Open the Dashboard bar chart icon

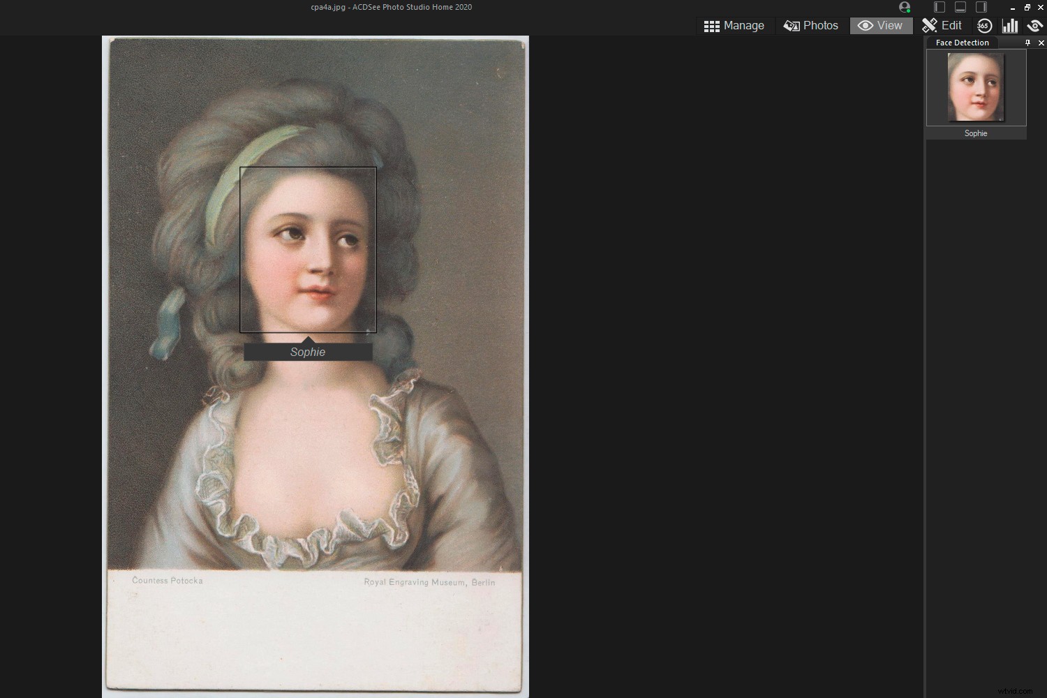pyautogui.click(x=1010, y=26)
